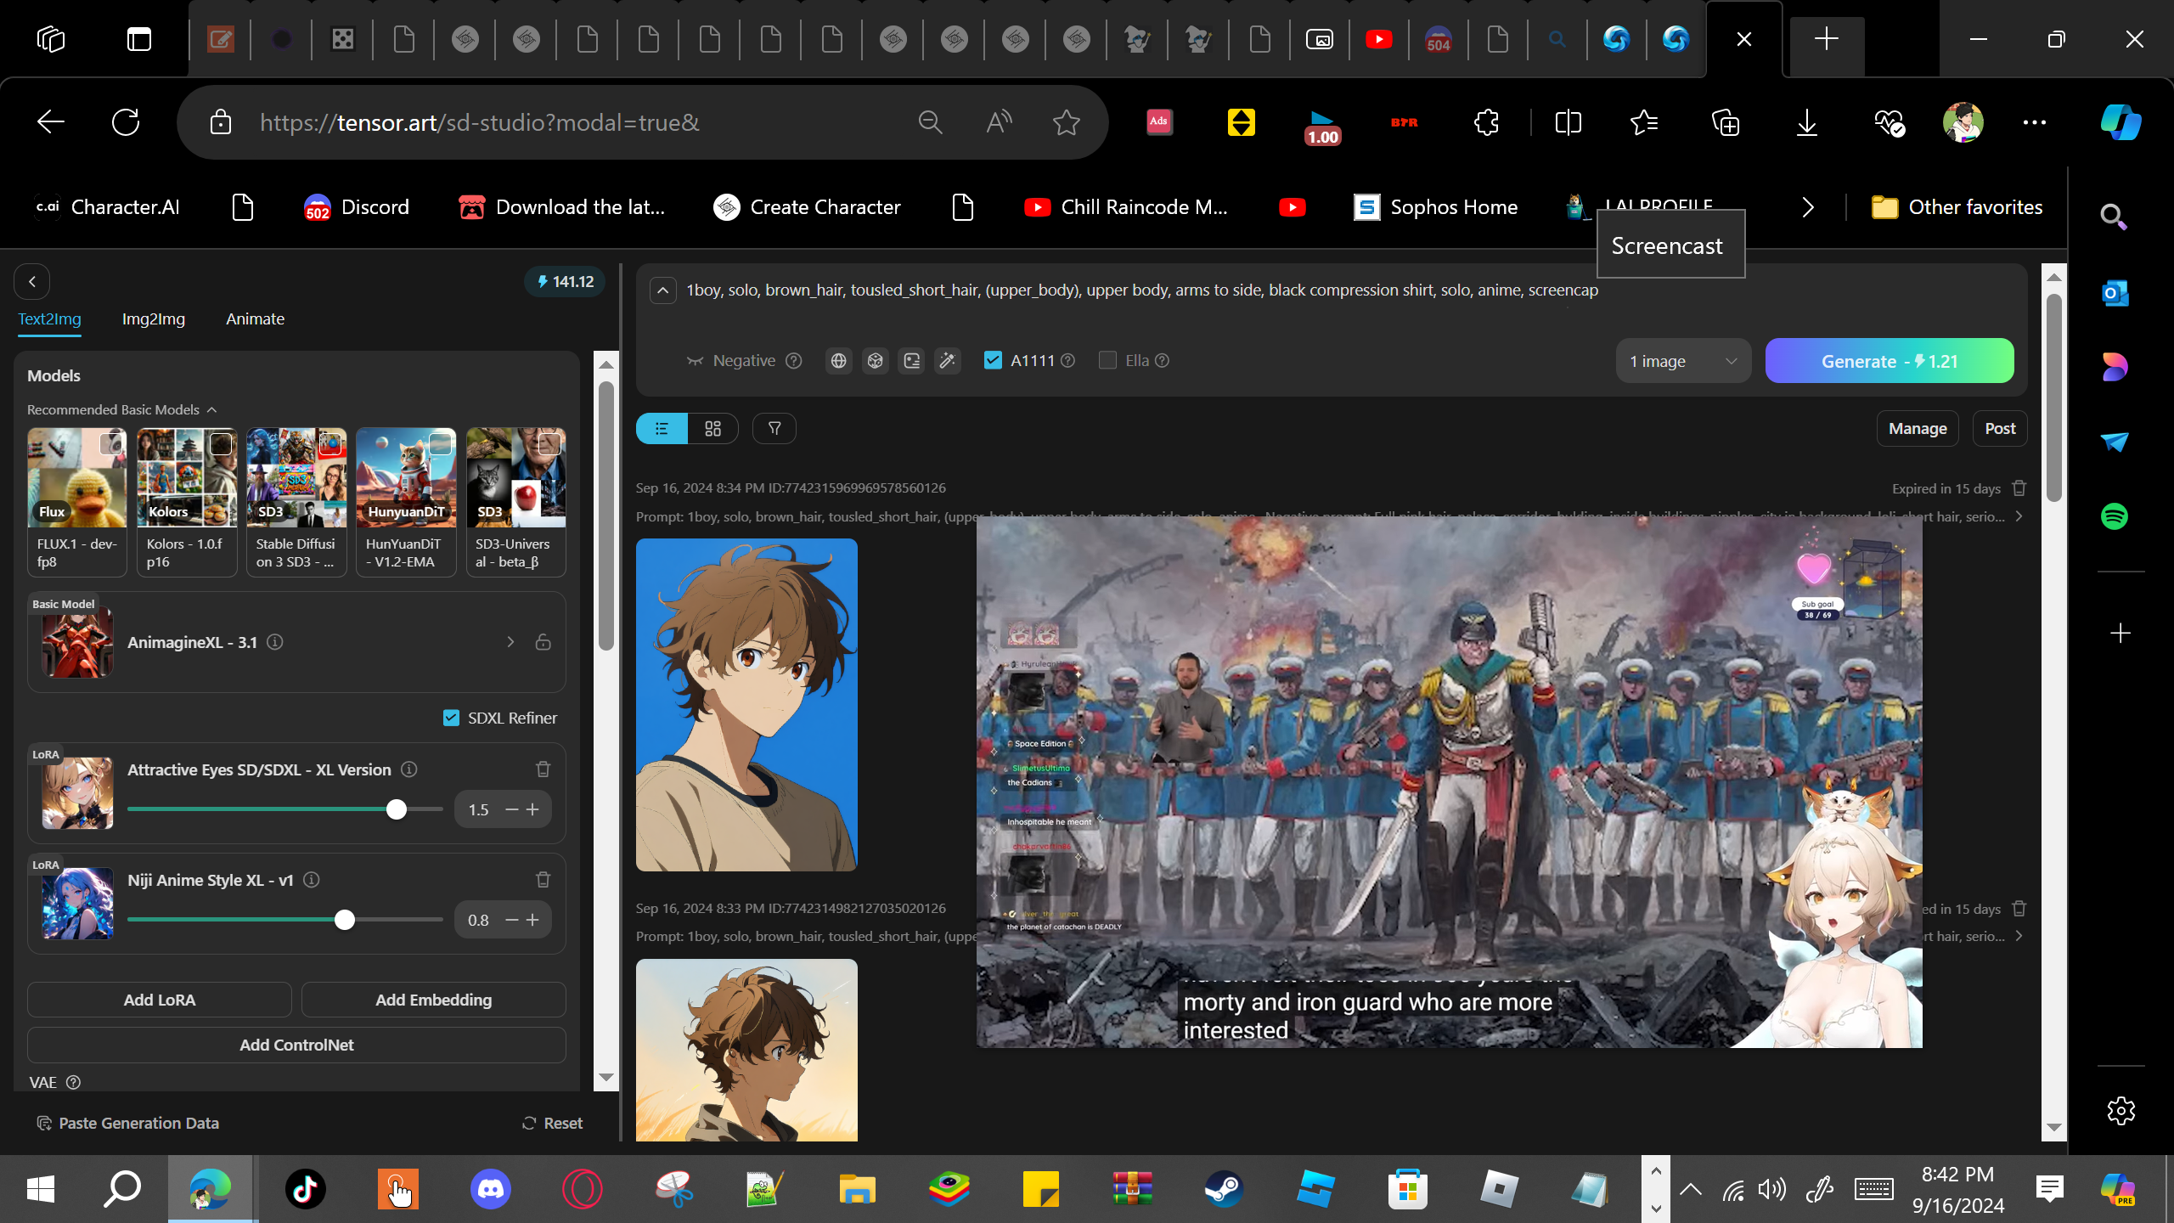Open Other favorites folder
2174x1223 pixels.
[1957, 207]
